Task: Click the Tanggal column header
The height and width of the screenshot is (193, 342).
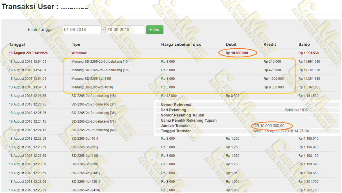Action: click(17, 45)
